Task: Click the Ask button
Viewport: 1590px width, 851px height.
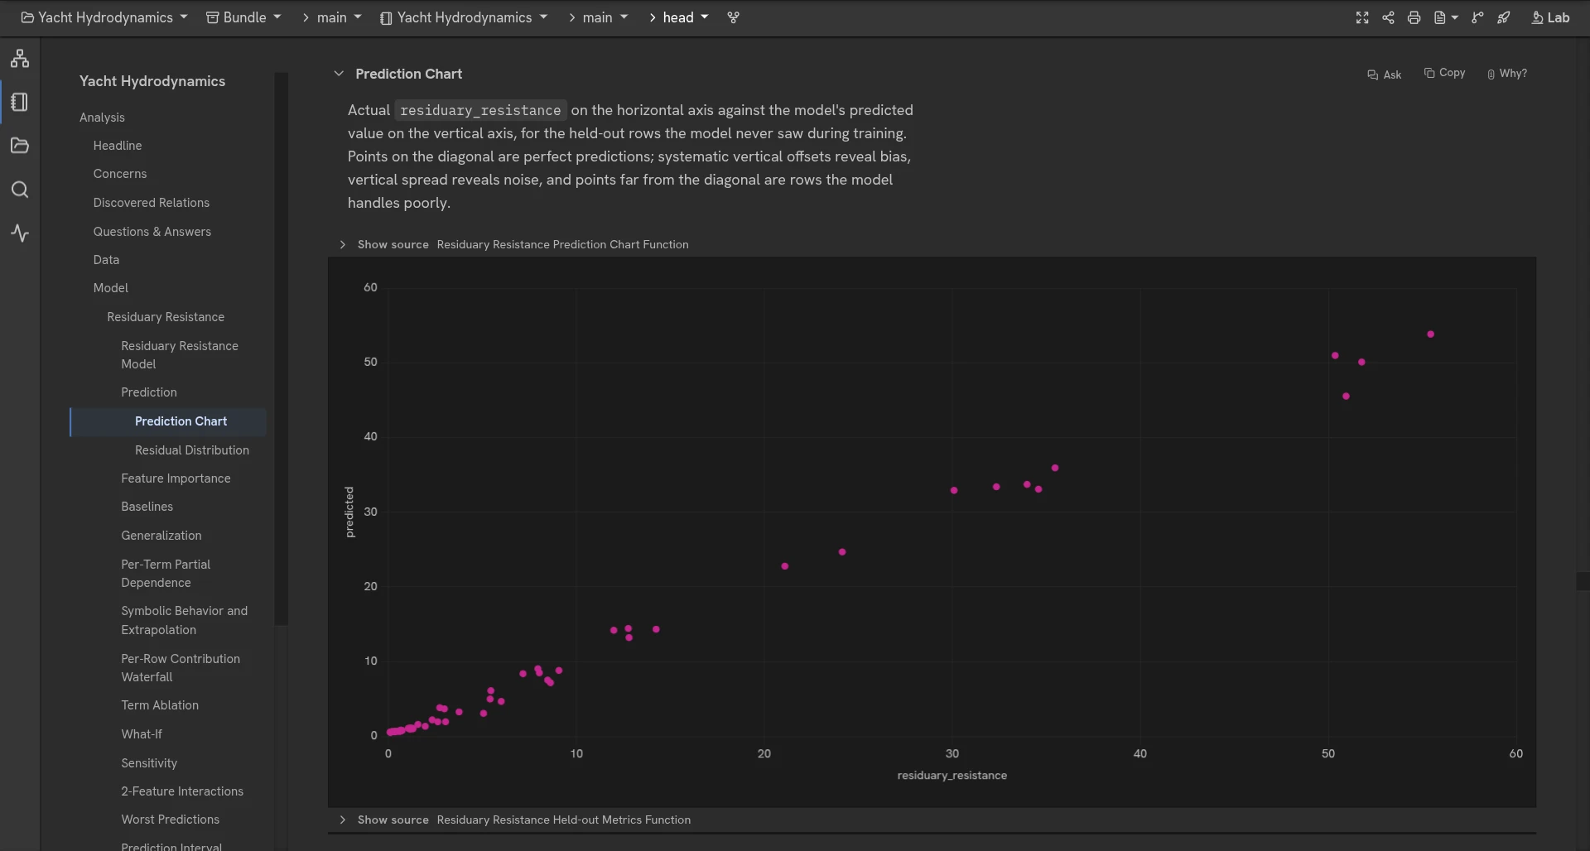Action: (1384, 75)
